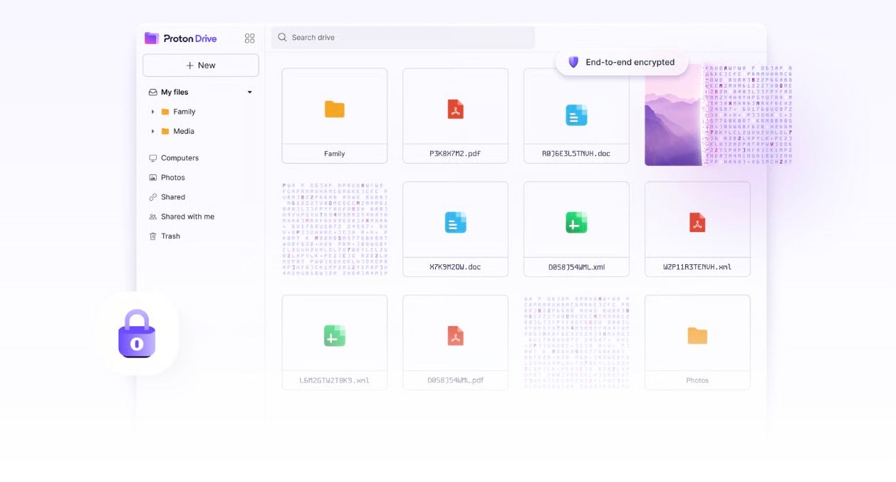
Task: Click the My files drive icon
Action: (x=152, y=92)
